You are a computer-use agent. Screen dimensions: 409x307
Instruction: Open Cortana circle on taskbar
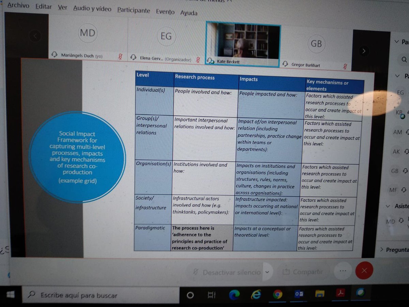pos(190,295)
